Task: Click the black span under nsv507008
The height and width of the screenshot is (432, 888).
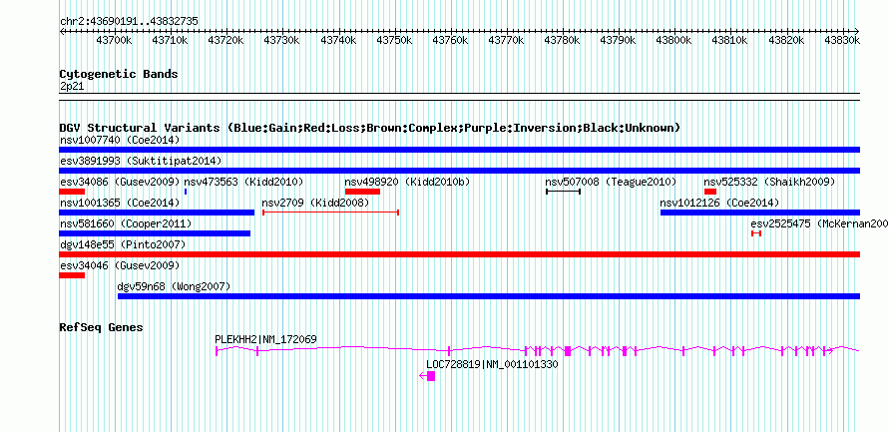Action: pos(563,192)
